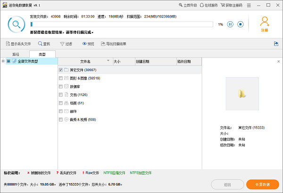Image resolution: width=283 pixels, height=193 pixels.
Task: Click the share icon at toolbar right
Action: tap(276, 44)
